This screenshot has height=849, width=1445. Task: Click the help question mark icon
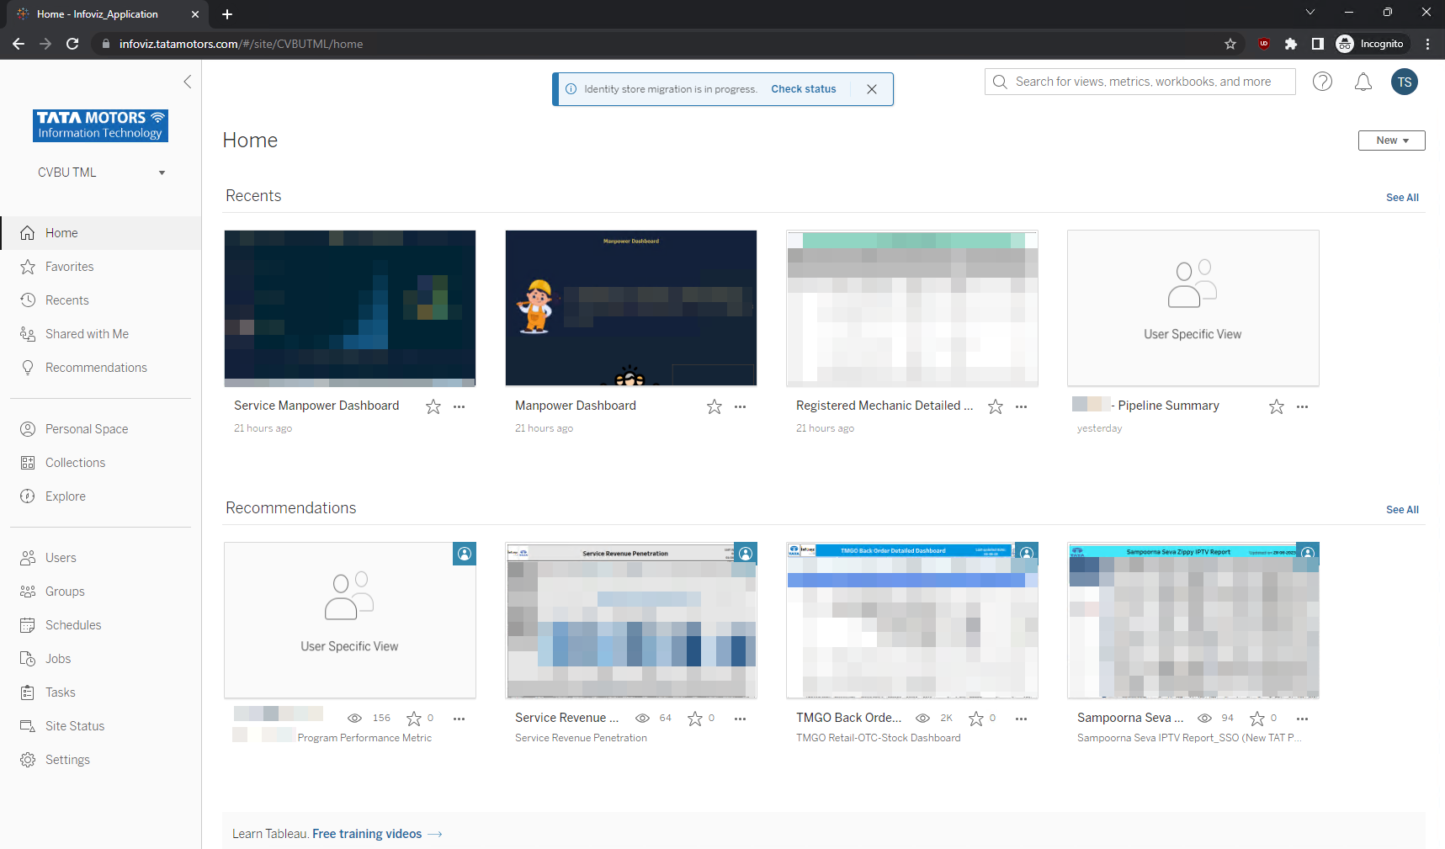1322,82
